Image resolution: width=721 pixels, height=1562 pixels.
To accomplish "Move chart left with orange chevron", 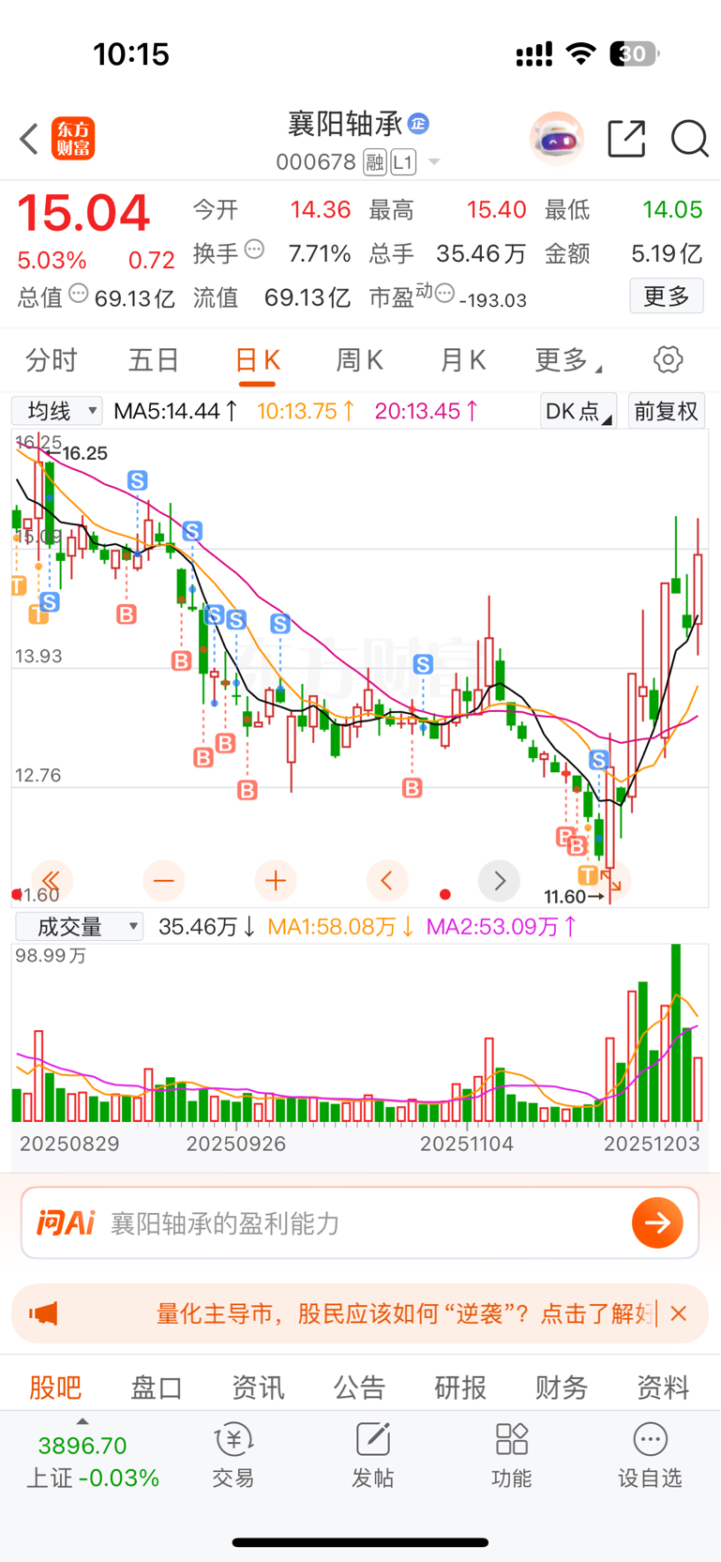I will (x=386, y=880).
